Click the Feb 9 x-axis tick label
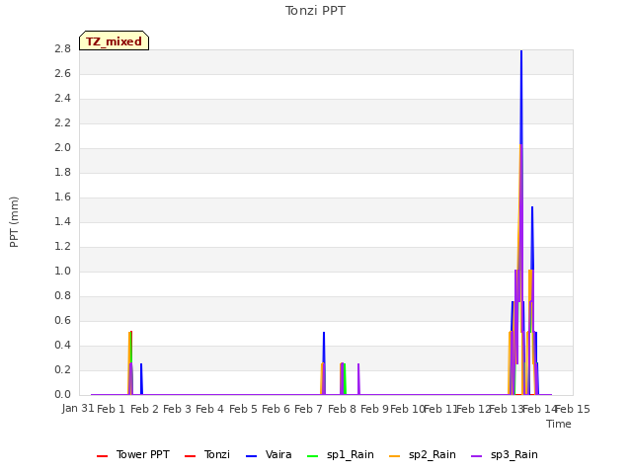Screen dimensions: 632x474 (x=374, y=409)
